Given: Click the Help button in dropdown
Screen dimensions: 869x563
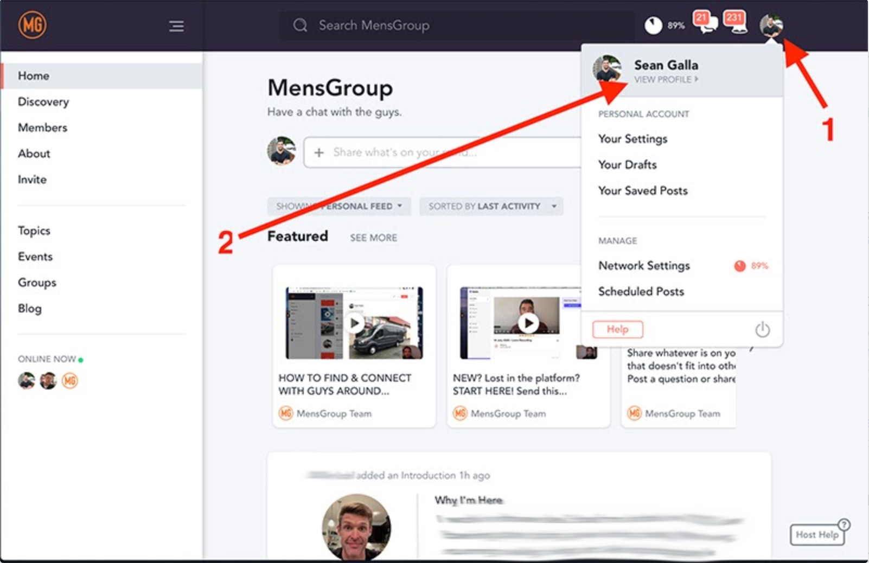Looking at the screenshot, I should [617, 329].
